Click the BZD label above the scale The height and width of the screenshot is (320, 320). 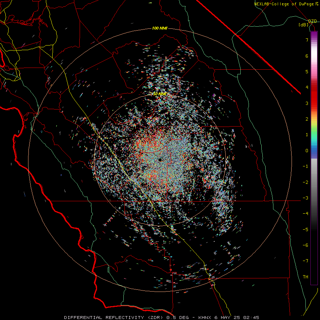(313, 21)
